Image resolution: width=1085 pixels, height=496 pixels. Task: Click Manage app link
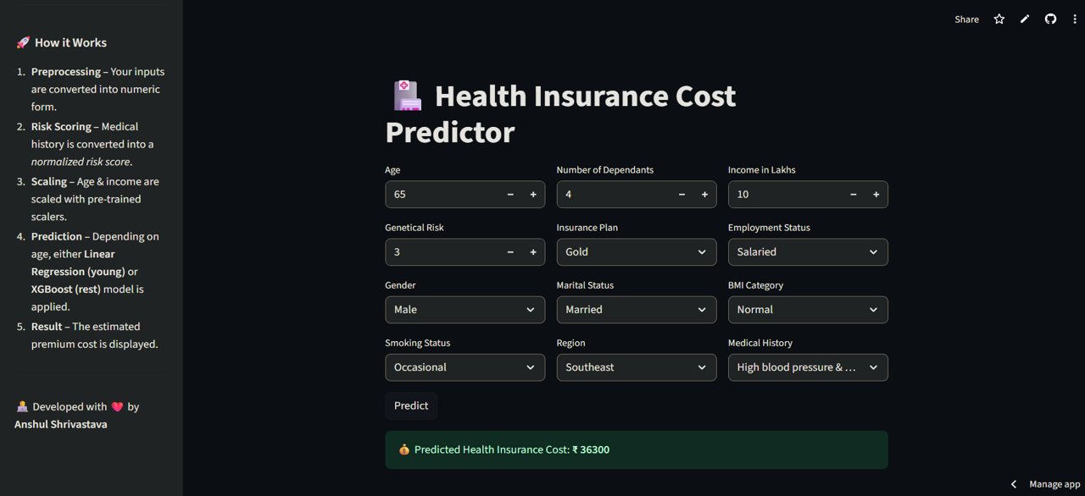[1054, 484]
